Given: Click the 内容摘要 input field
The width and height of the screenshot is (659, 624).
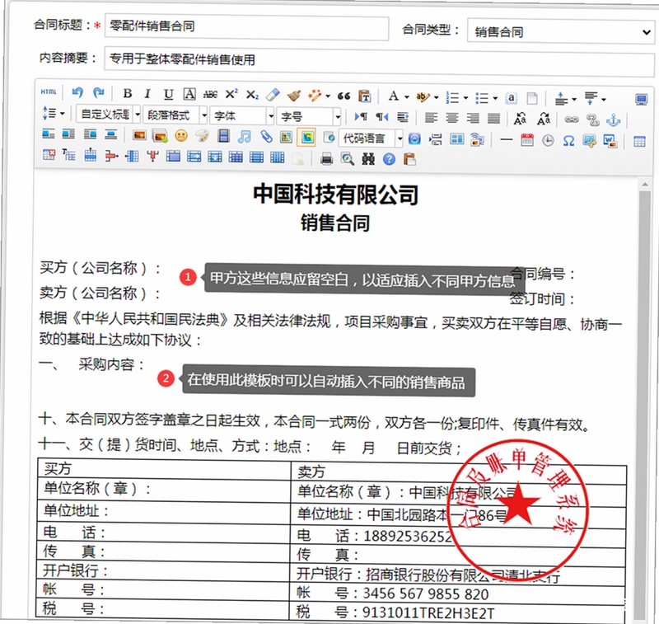Looking at the screenshot, I should [x=379, y=62].
